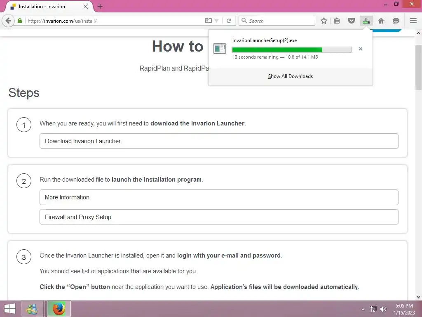Open Reader View from the address bar
The image size is (422, 317).
(208, 21)
